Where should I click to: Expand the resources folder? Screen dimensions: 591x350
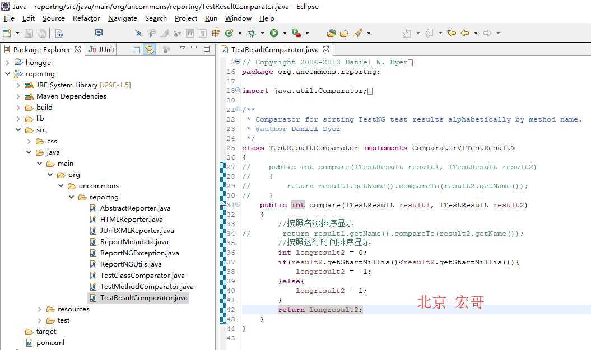(40, 309)
